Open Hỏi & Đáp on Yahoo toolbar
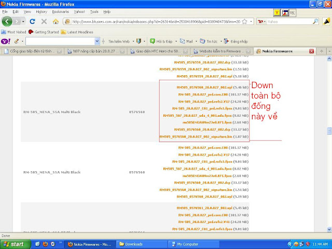Screen dimensions: 332x249 tap(161, 41)
